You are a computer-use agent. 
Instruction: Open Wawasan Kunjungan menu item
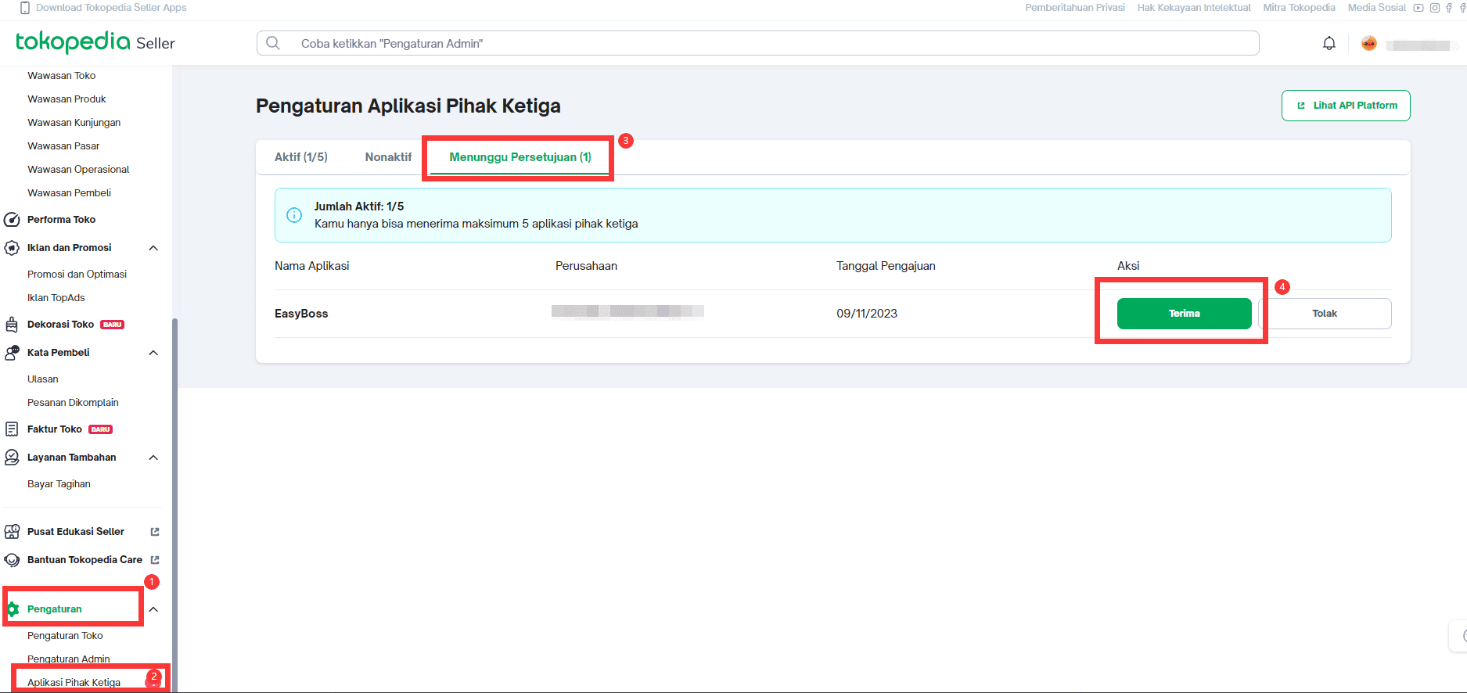pos(74,123)
